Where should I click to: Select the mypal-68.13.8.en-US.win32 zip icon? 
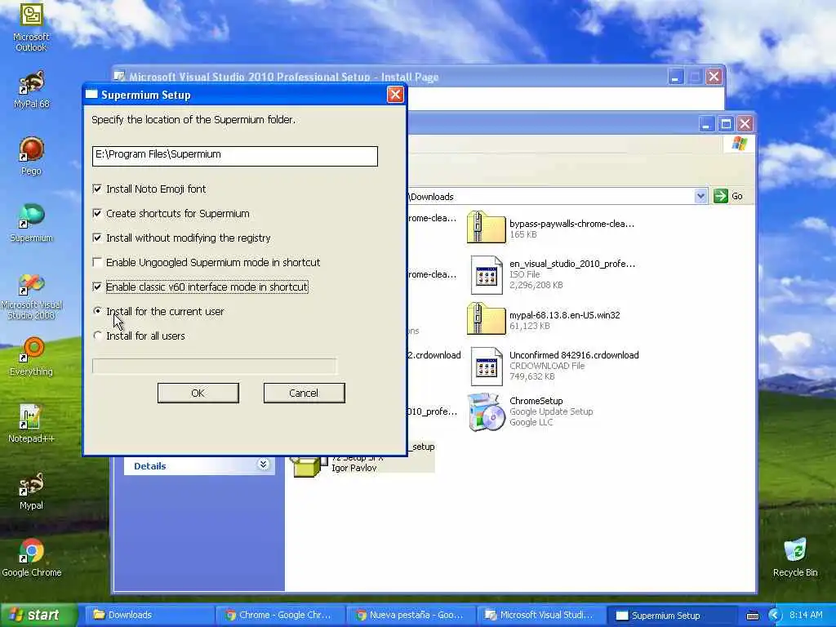[486, 318]
